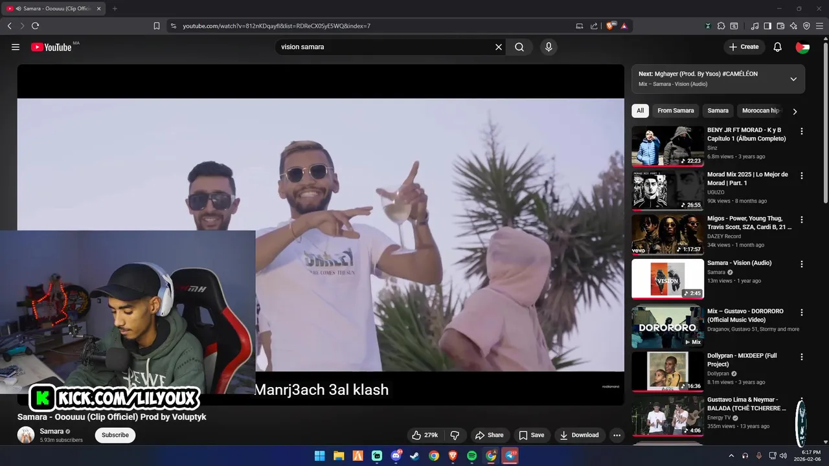The width and height of the screenshot is (829, 466).
Task: Click Create button
Action: tap(744, 47)
